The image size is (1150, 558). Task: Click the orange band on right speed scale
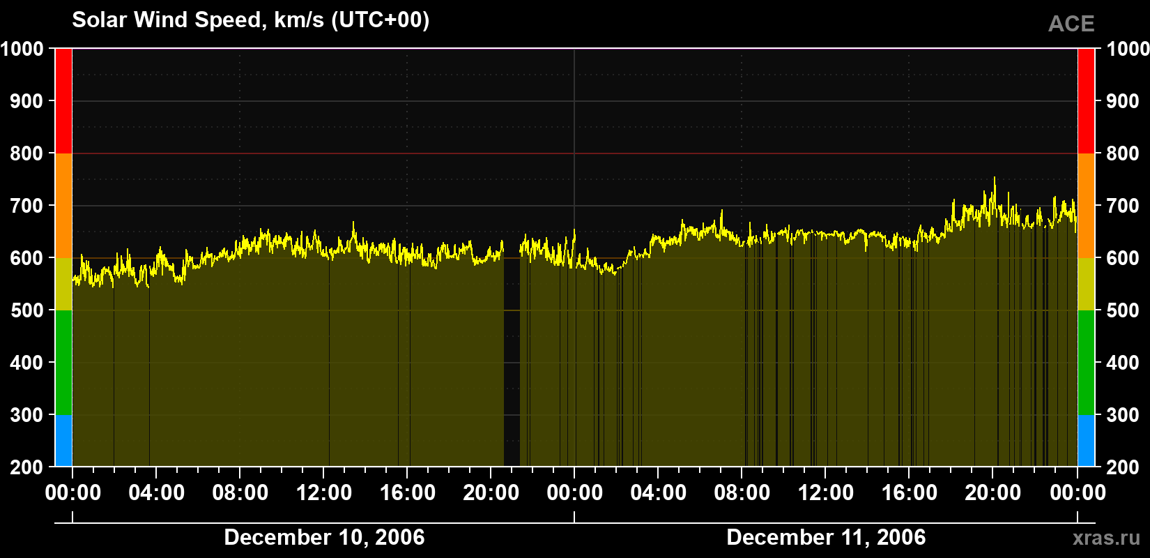point(1086,206)
